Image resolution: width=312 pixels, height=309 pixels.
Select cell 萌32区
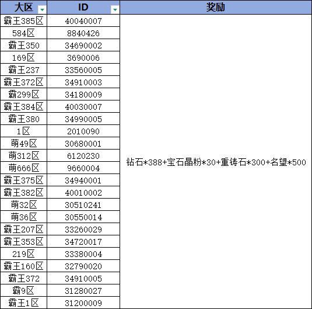point(24,205)
